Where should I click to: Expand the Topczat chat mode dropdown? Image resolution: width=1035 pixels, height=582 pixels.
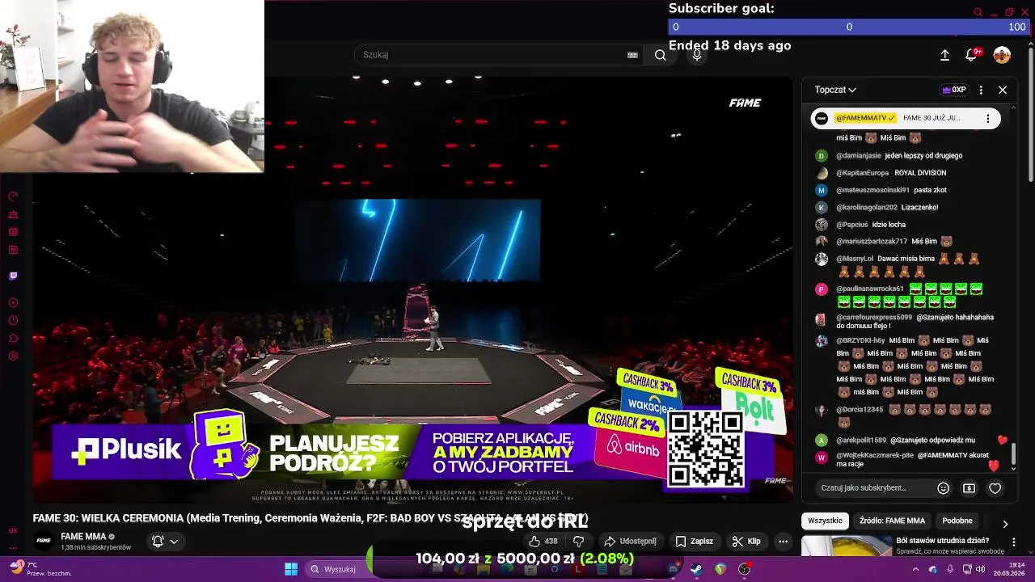(x=835, y=90)
